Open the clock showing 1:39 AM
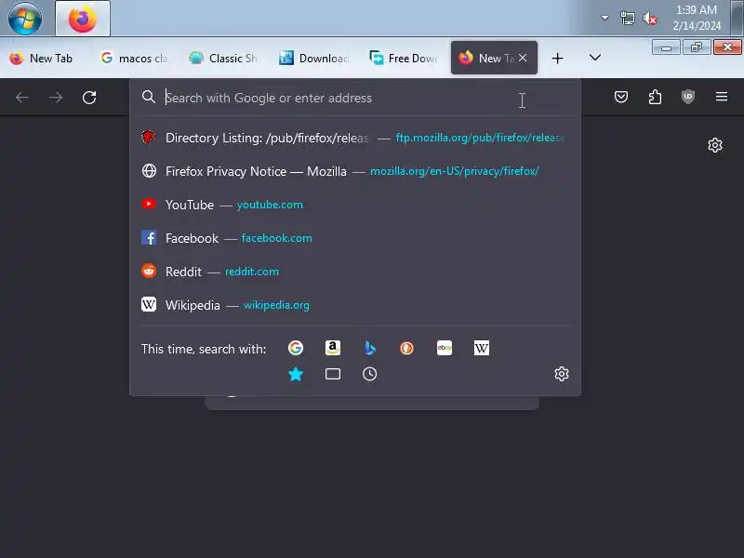 697,18
